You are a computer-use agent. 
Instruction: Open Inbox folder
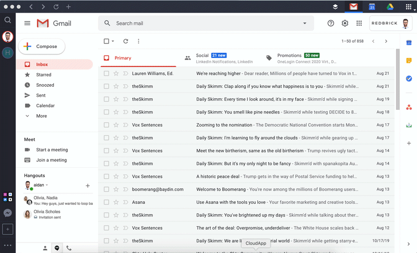click(54, 64)
